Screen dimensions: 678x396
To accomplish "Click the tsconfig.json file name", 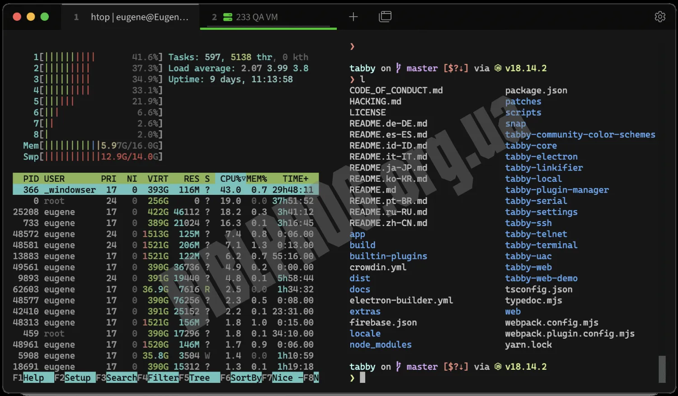I will coord(539,289).
